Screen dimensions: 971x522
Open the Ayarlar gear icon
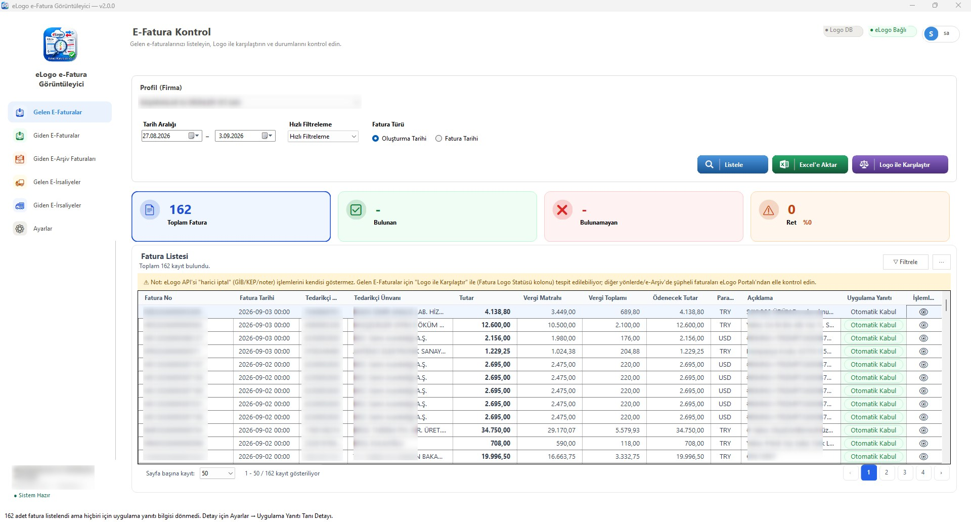[x=20, y=229]
